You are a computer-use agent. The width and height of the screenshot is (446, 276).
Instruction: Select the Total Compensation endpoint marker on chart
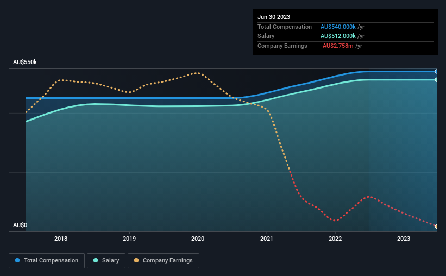[436, 71]
